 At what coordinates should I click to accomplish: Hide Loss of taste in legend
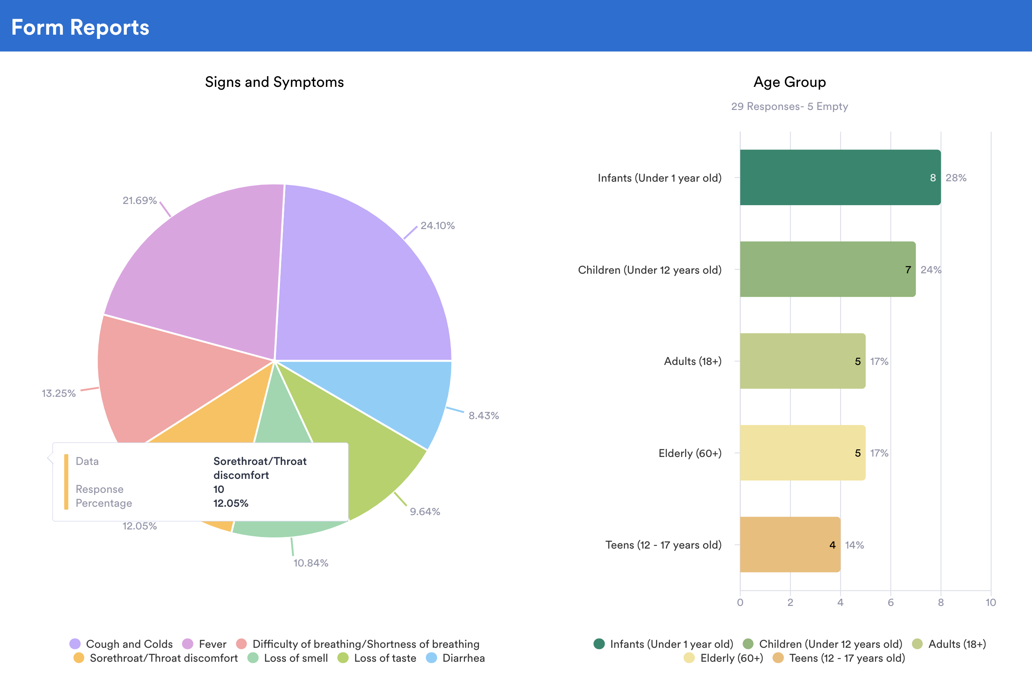[384, 658]
